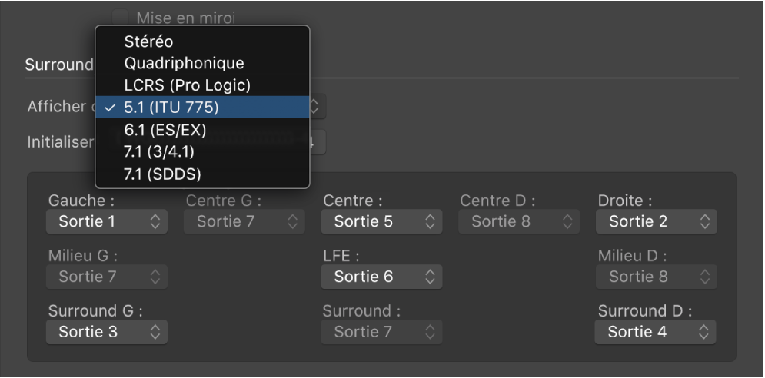Viewport: 765px width, 378px height.
Task: Click the Centre G Sortie 7 dropdown
Action: pos(244,222)
